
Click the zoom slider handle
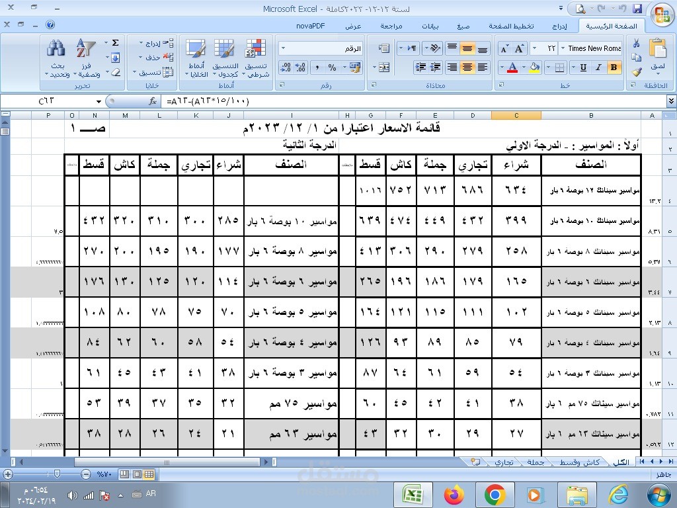(x=57, y=474)
